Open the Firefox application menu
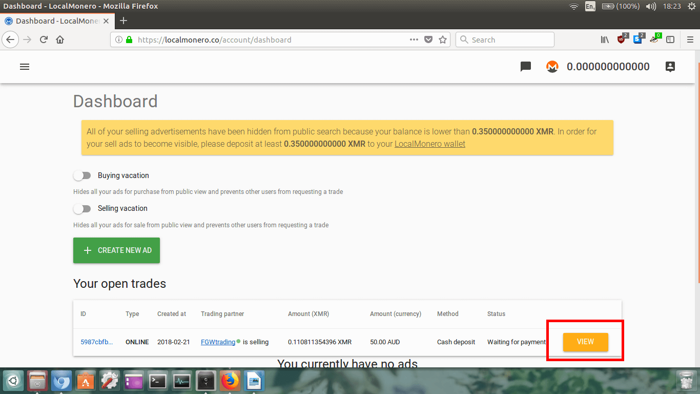 coord(690,40)
